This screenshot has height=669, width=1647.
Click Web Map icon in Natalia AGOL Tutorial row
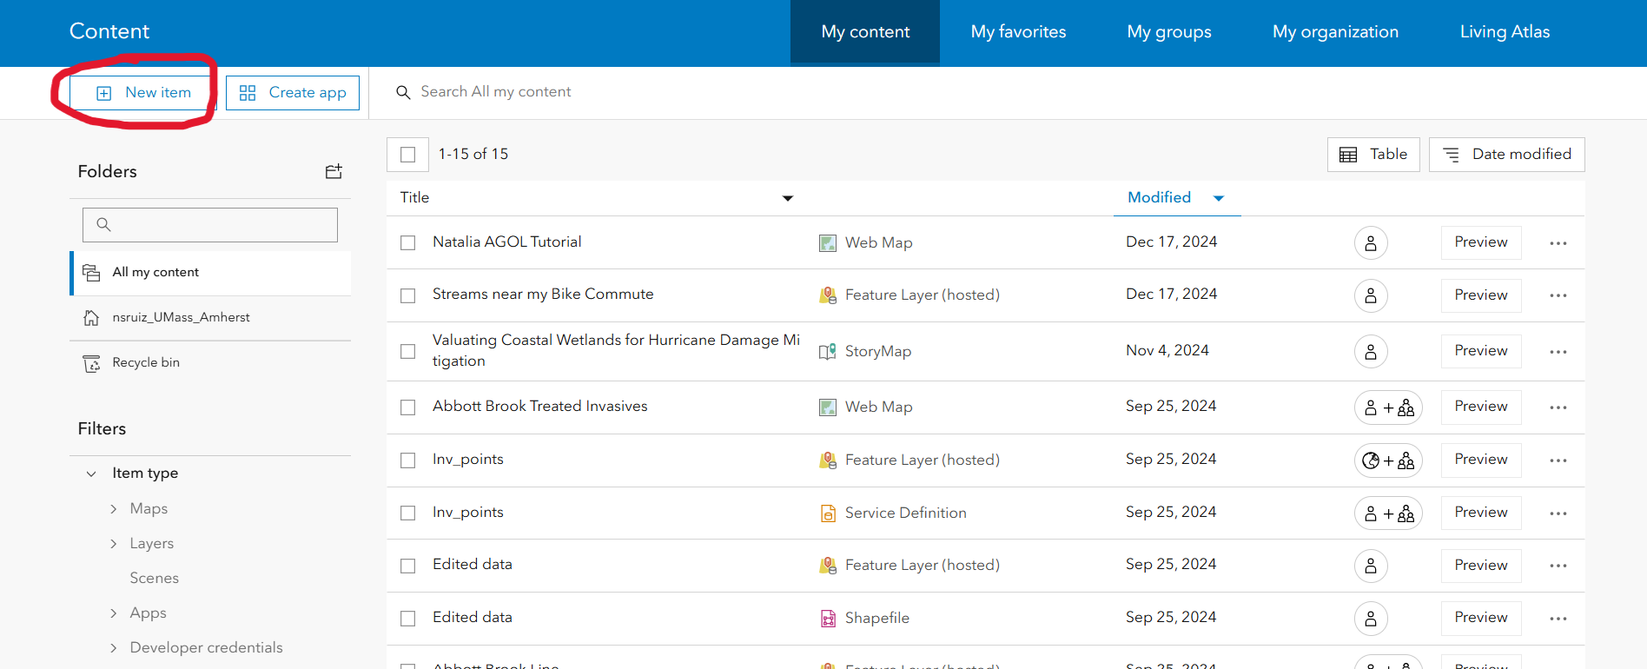pyautogui.click(x=828, y=243)
